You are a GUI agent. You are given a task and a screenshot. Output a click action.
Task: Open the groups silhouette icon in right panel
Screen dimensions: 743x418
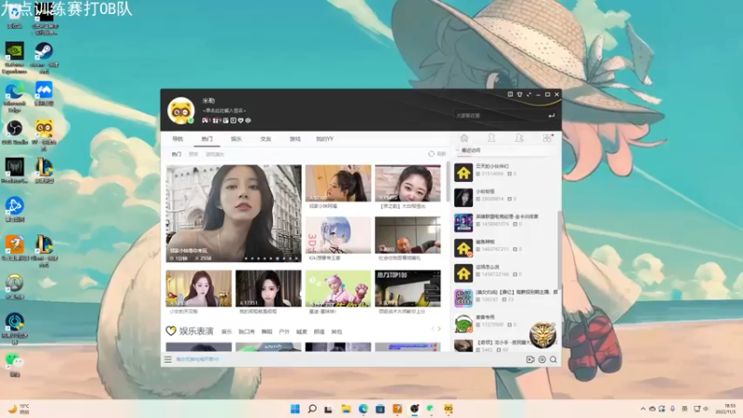[x=519, y=137]
